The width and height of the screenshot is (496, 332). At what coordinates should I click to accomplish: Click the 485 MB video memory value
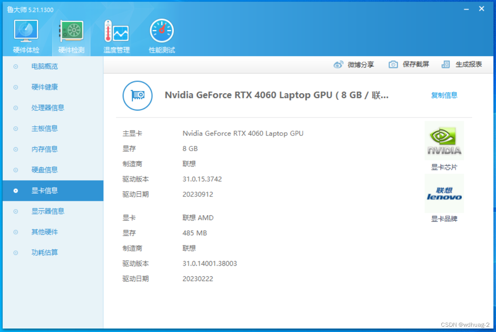(x=195, y=233)
